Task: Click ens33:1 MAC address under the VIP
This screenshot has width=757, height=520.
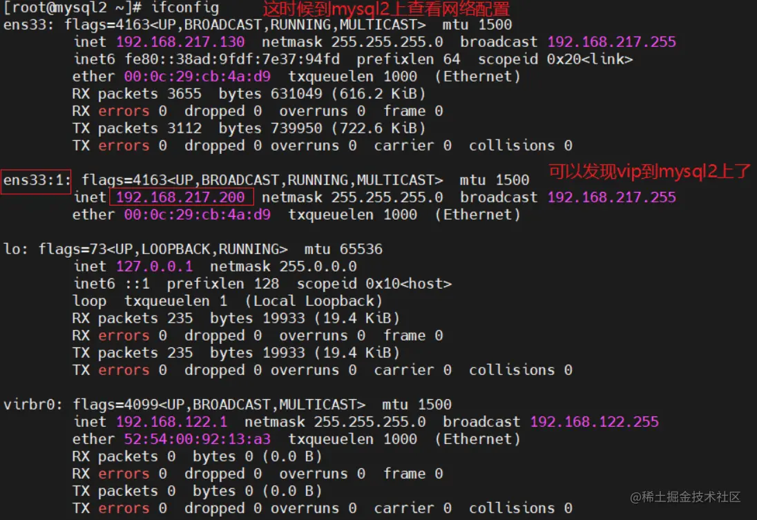Action: click(198, 215)
